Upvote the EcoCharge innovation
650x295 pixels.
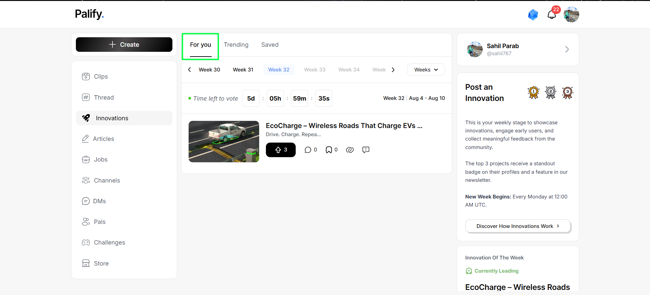click(281, 150)
